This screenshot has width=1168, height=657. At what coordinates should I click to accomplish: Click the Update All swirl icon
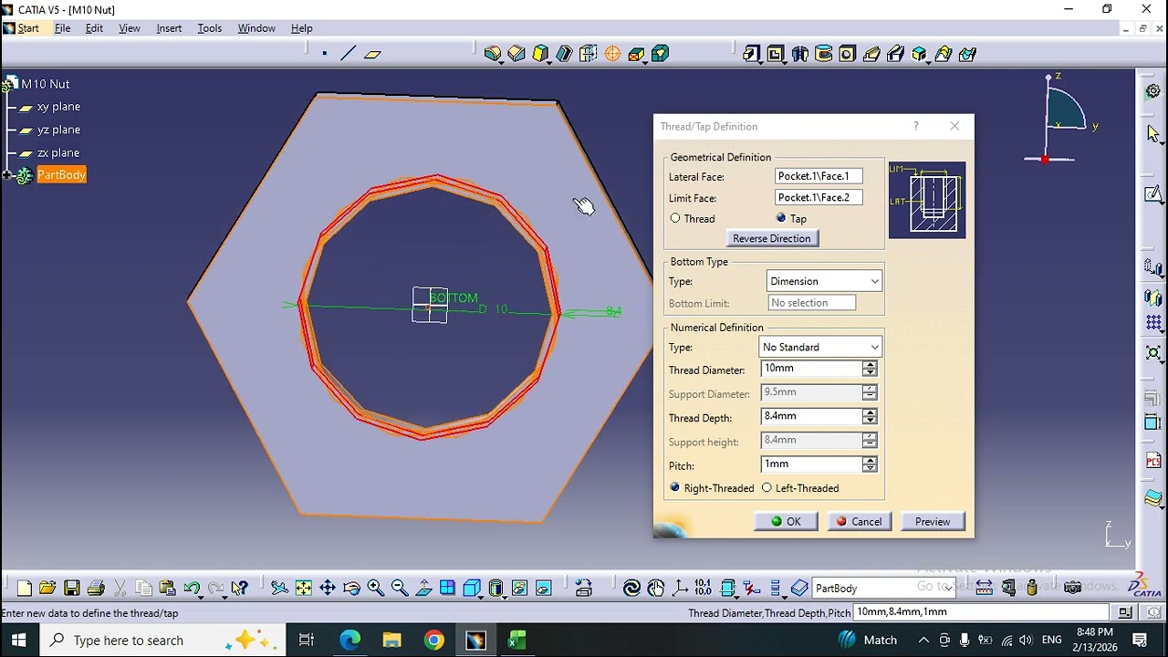tap(631, 589)
